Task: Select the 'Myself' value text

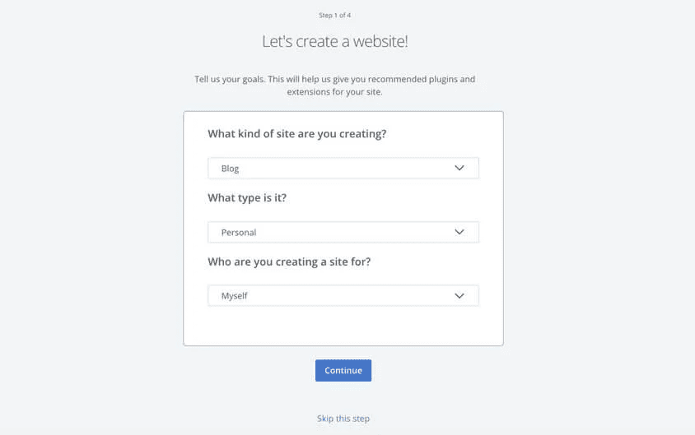Action: click(234, 296)
